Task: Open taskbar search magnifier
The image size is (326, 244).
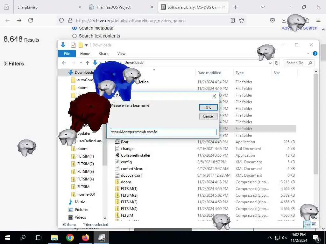Action: tap(23, 238)
